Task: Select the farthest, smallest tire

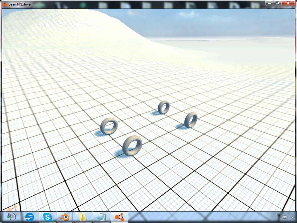Action: pos(164,107)
